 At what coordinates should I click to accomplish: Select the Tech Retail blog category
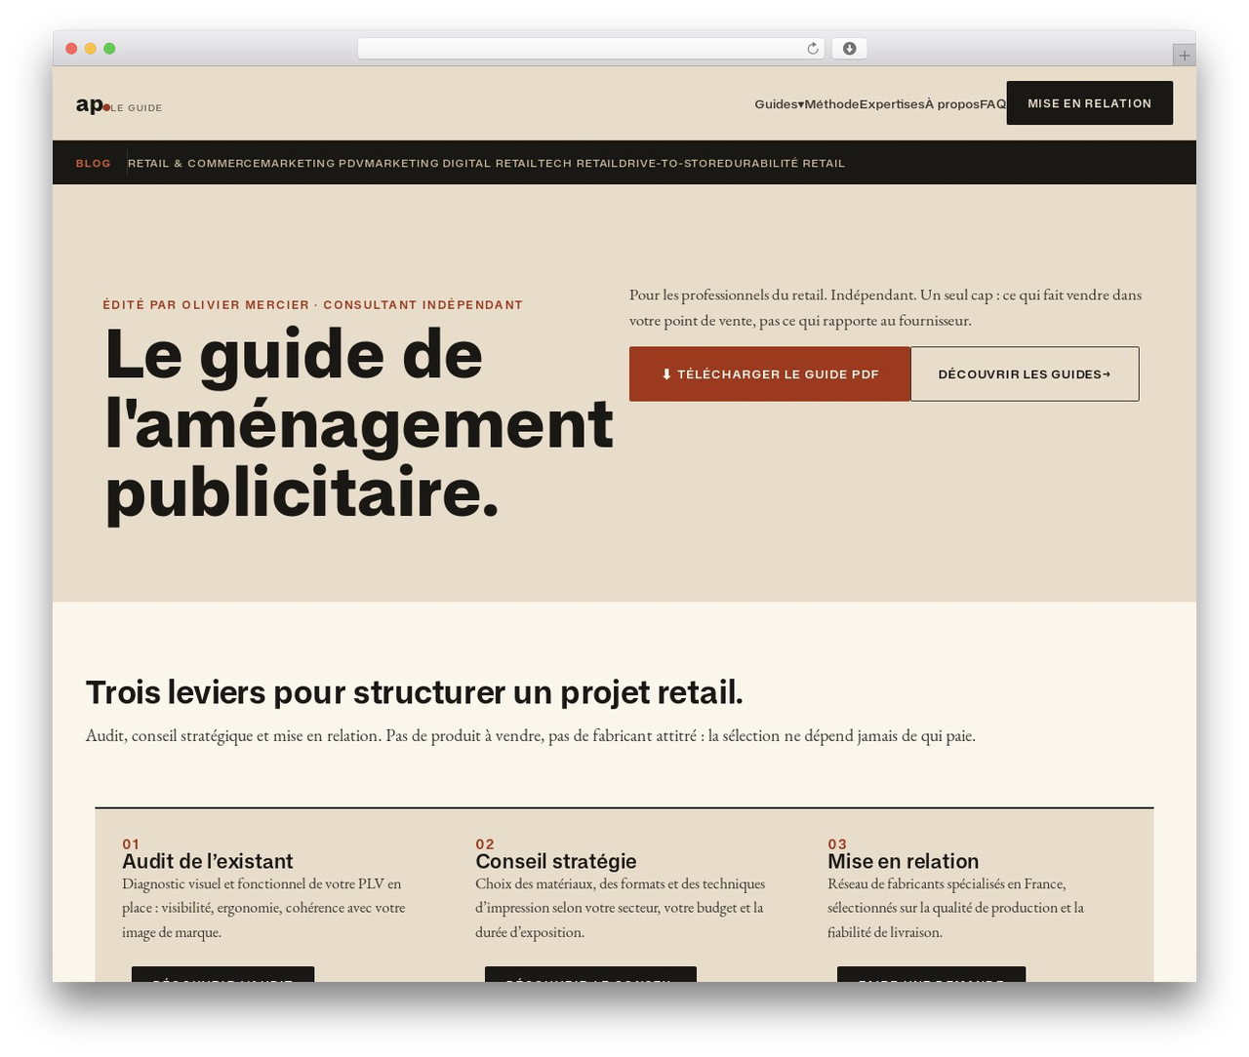(578, 163)
